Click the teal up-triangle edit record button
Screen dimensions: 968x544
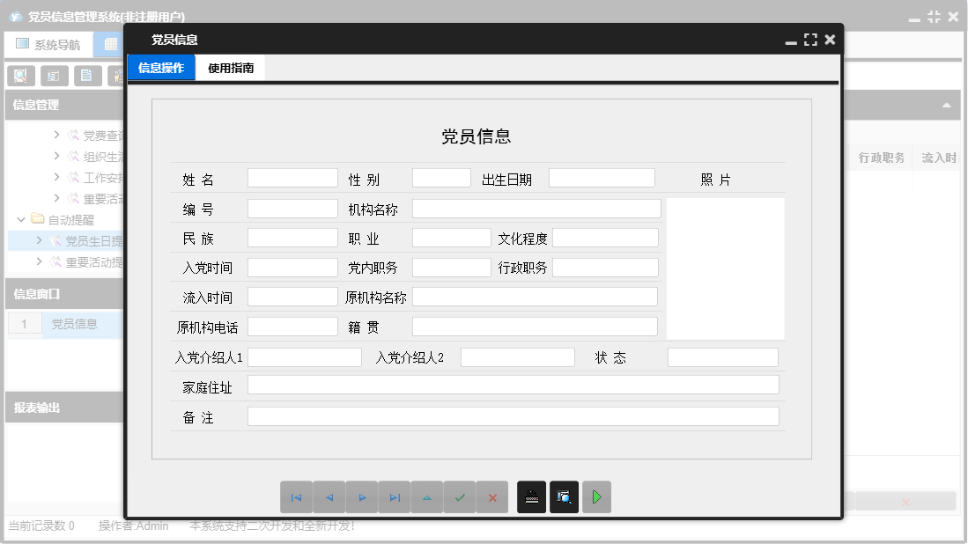(x=427, y=497)
